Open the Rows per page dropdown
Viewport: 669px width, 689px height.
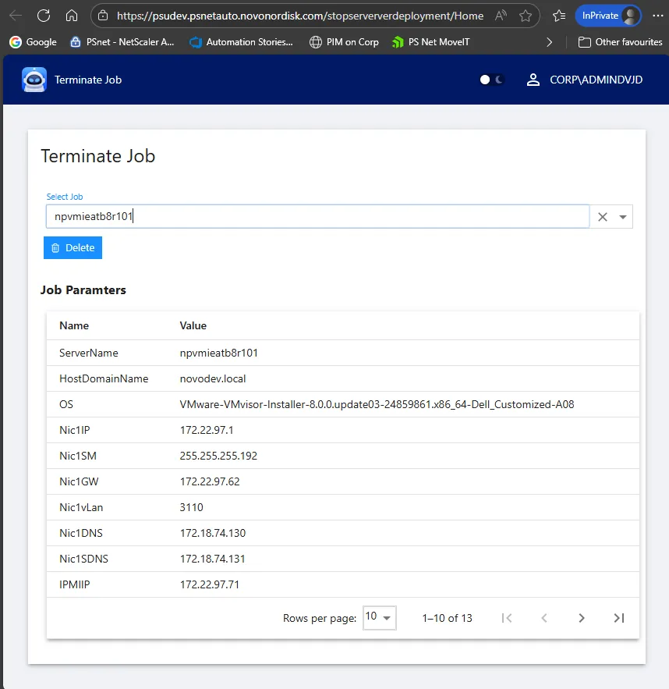click(379, 617)
